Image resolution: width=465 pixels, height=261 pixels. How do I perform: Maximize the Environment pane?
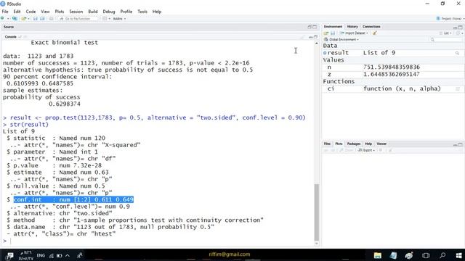click(460, 28)
